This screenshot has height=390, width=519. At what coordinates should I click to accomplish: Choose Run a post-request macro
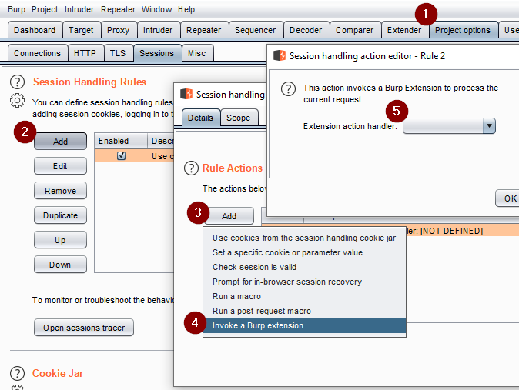[x=304, y=311]
